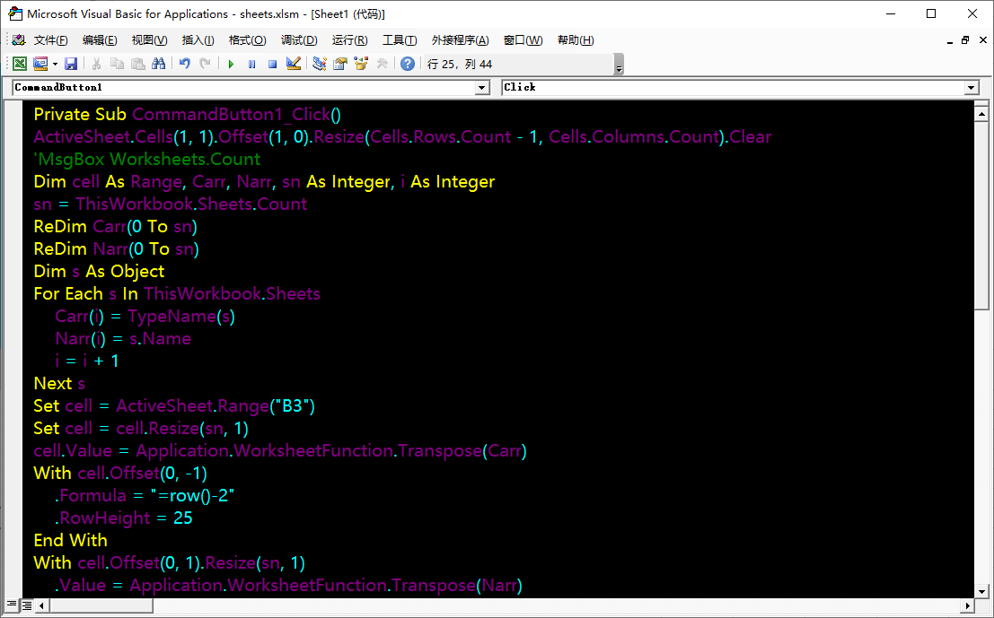Click the vertical scrollbar up arrow
The height and width of the screenshot is (618, 994).
(981, 114)
